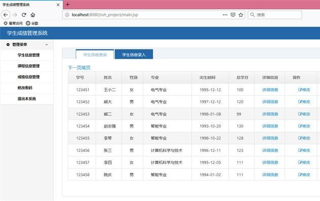Open 详细信息 for student 123453
The height and width of the screenshot is (201, 320).
click(x=270, y=114)
